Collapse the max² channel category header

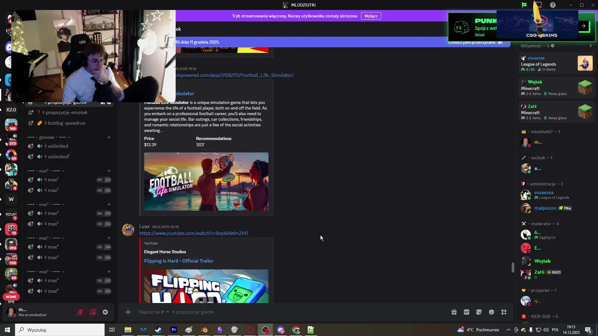[x=46, y=171]
